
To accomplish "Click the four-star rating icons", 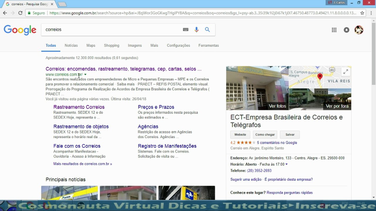I will [246, 143].
